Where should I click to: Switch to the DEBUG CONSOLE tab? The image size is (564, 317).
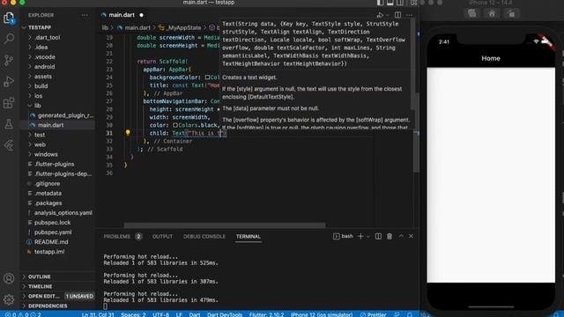click(x=204, y=236)
